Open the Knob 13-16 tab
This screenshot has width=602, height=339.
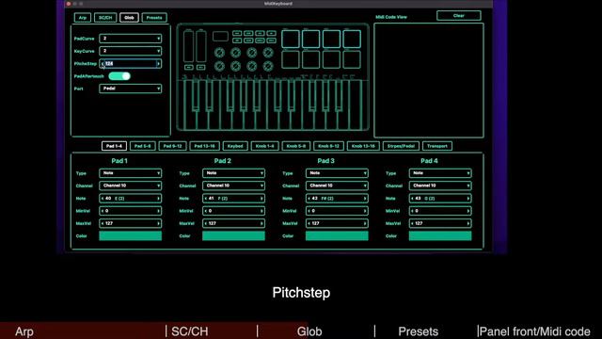tap(363, 146)
